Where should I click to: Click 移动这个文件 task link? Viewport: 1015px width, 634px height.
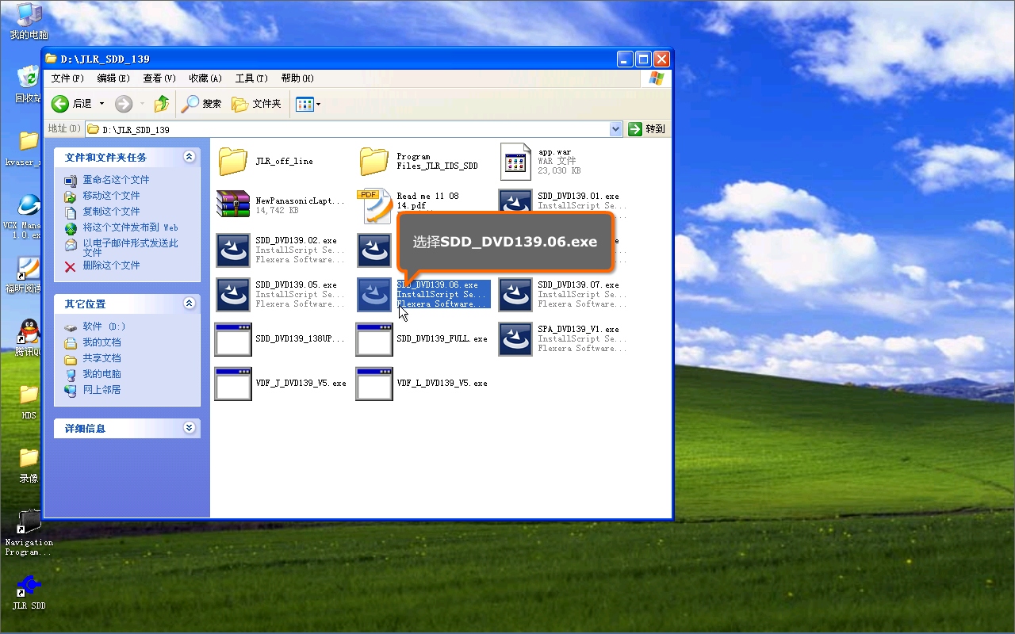111,196
